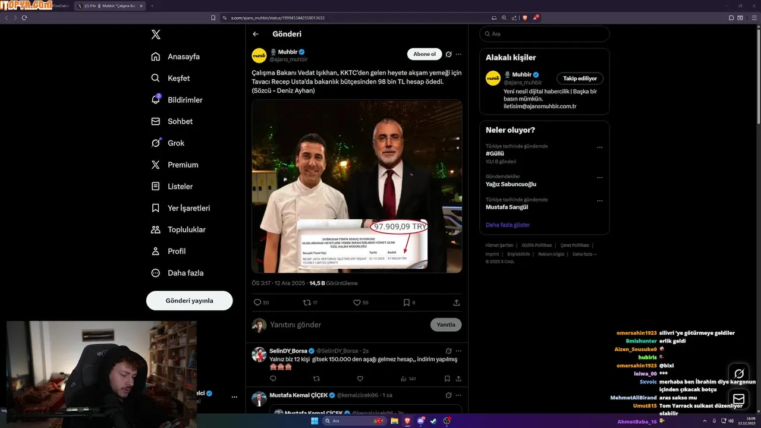Open more options for Yağız Sabuncuoğlu trend
The image size is (761, 428).
599,178
